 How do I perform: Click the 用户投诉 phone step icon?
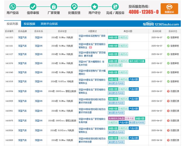click(x=13, y=7)
